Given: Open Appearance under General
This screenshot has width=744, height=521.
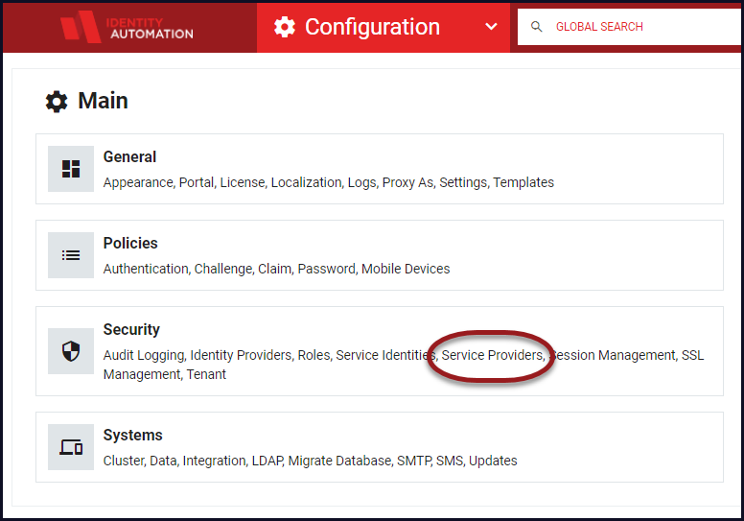Looking at the screenshot, I should point(138,183).
